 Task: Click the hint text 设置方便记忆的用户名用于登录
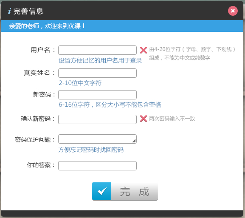[100, 60]
